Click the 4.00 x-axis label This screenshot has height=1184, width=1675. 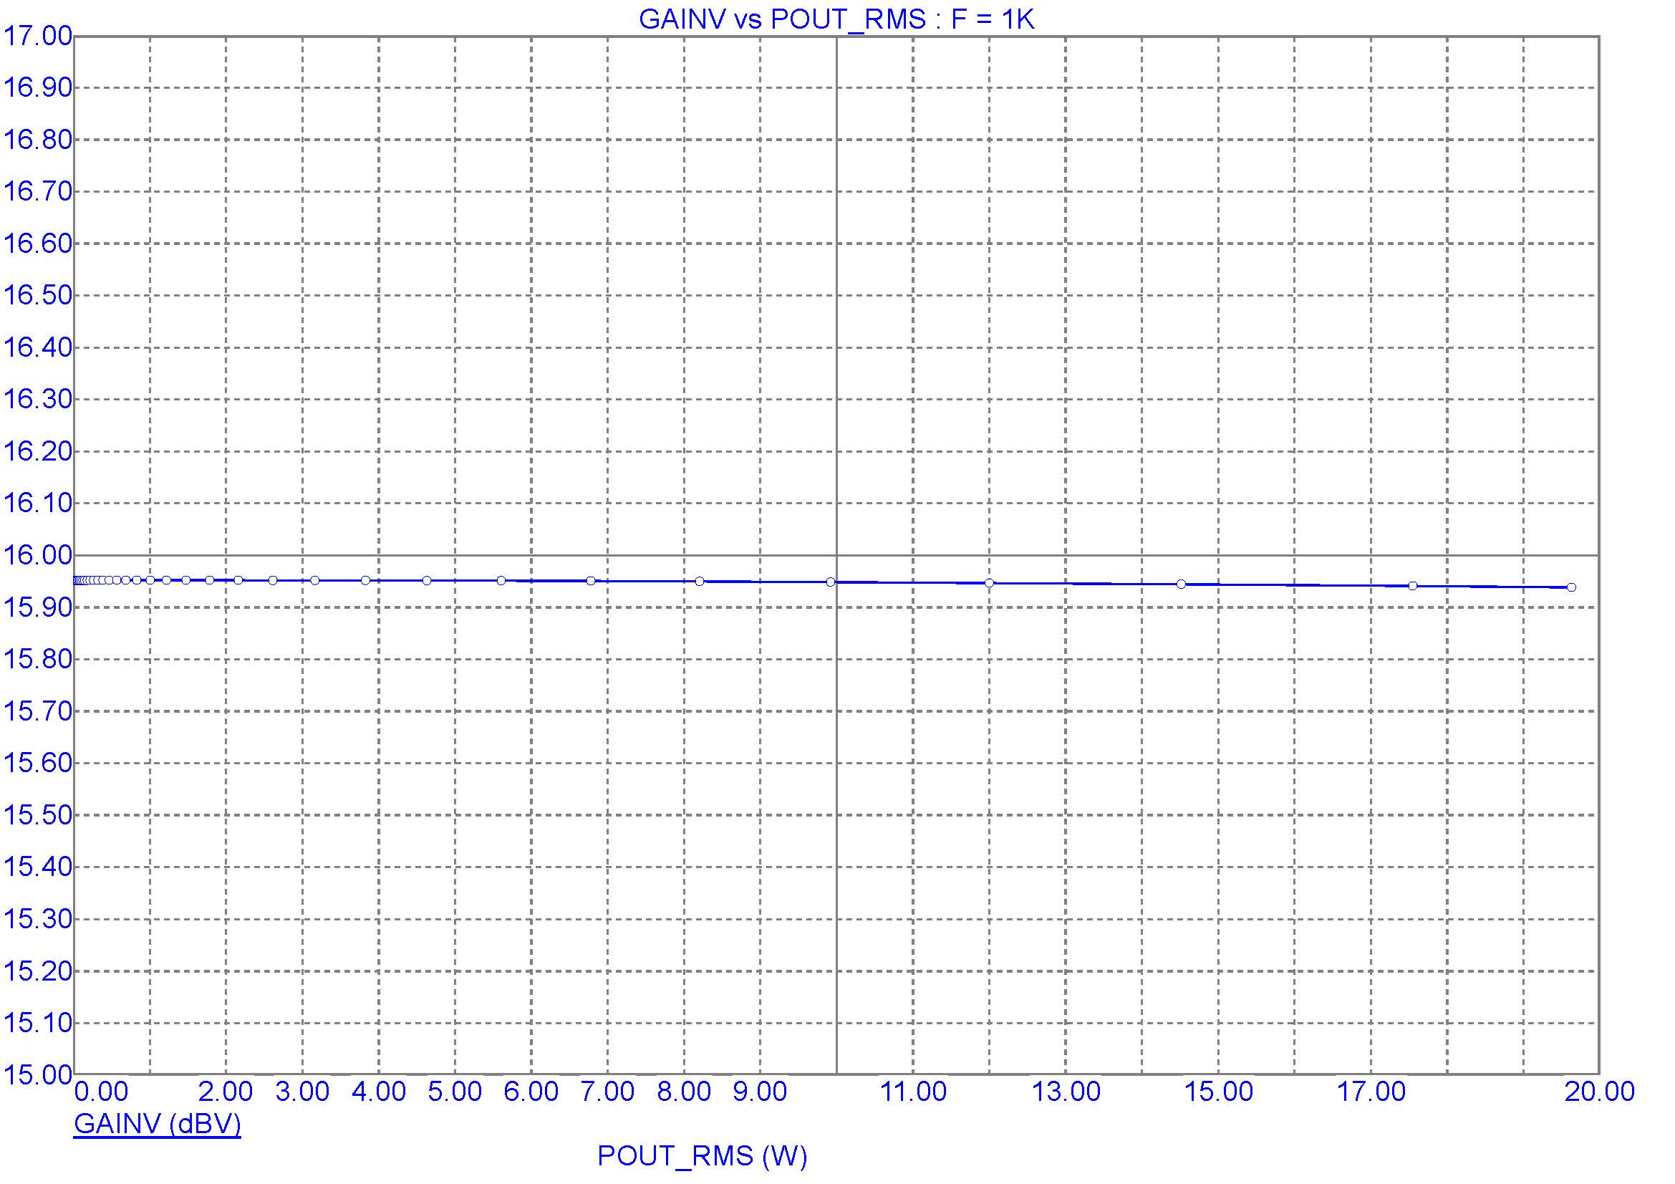click(x=379, y=1092)
